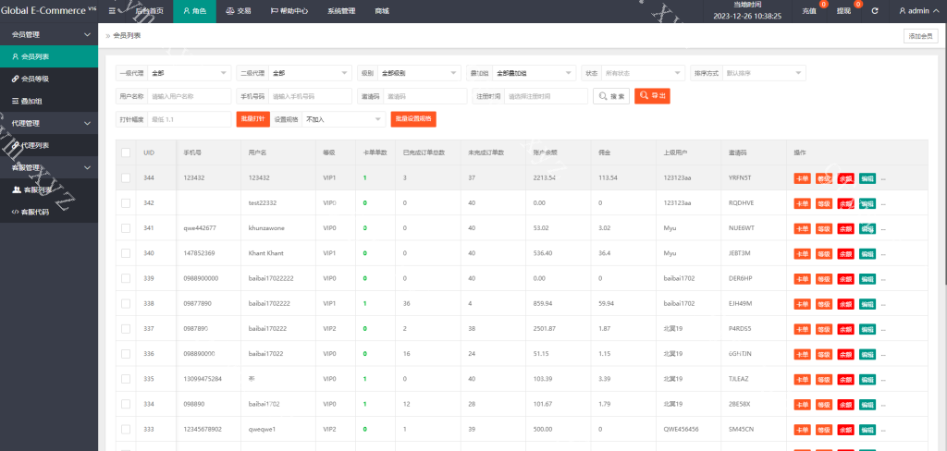The width and height of the screenshot is (947, 451).
Task: Focus the 打针幅度 input field
Action: [x=189, y=119]
